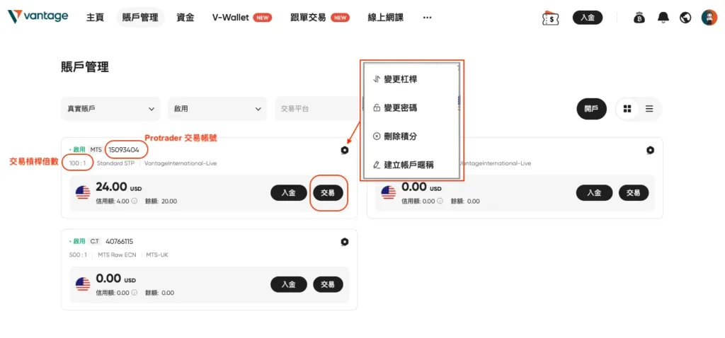This screenshot has height=338, width=725.
Task: Click 入金 button on account 40766115
Action: pos(288,284)
